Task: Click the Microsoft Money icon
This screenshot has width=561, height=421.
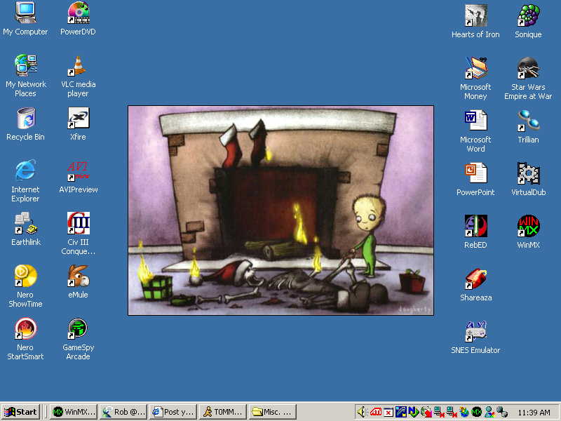Action: (x=476, y=68)
